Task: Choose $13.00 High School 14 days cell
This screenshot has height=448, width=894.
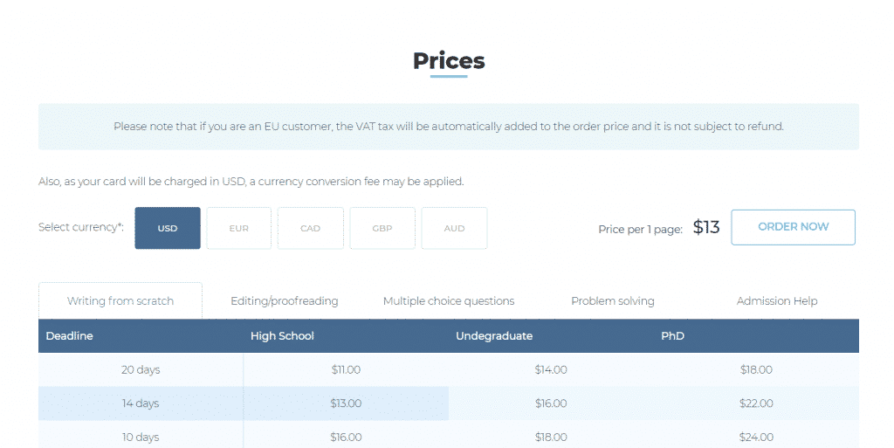Action: click(346, 403)
